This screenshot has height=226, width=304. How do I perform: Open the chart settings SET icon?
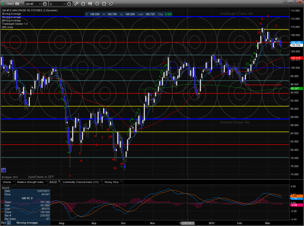(90, 4)
